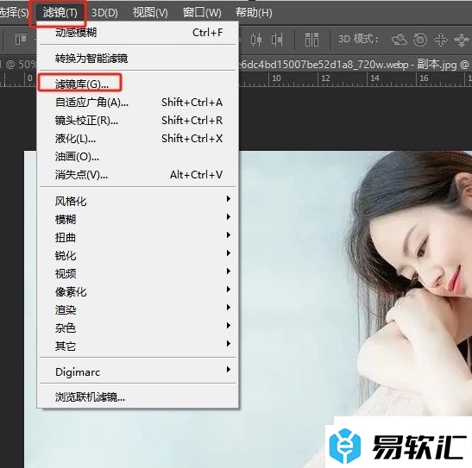The height and width of the screenshot is (468, 472).
Task: Expand the 扭曲 submenu
Action: [x=138, y=237]
